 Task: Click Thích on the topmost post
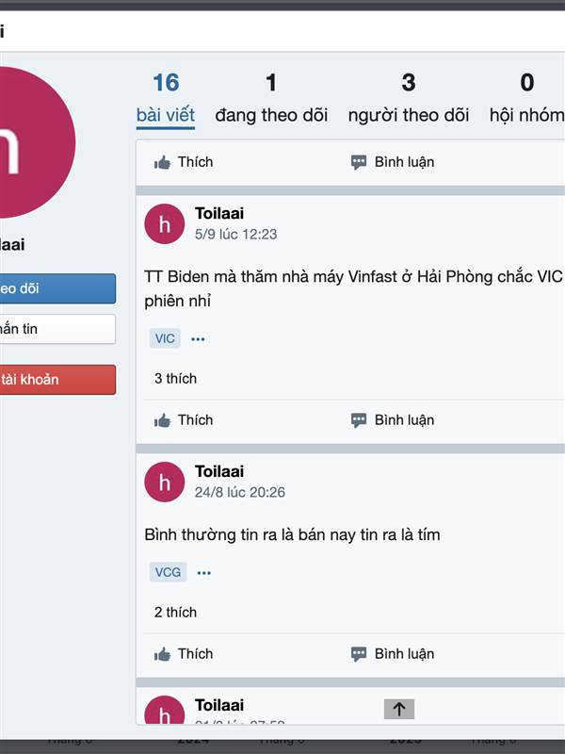tap(185, 162)
